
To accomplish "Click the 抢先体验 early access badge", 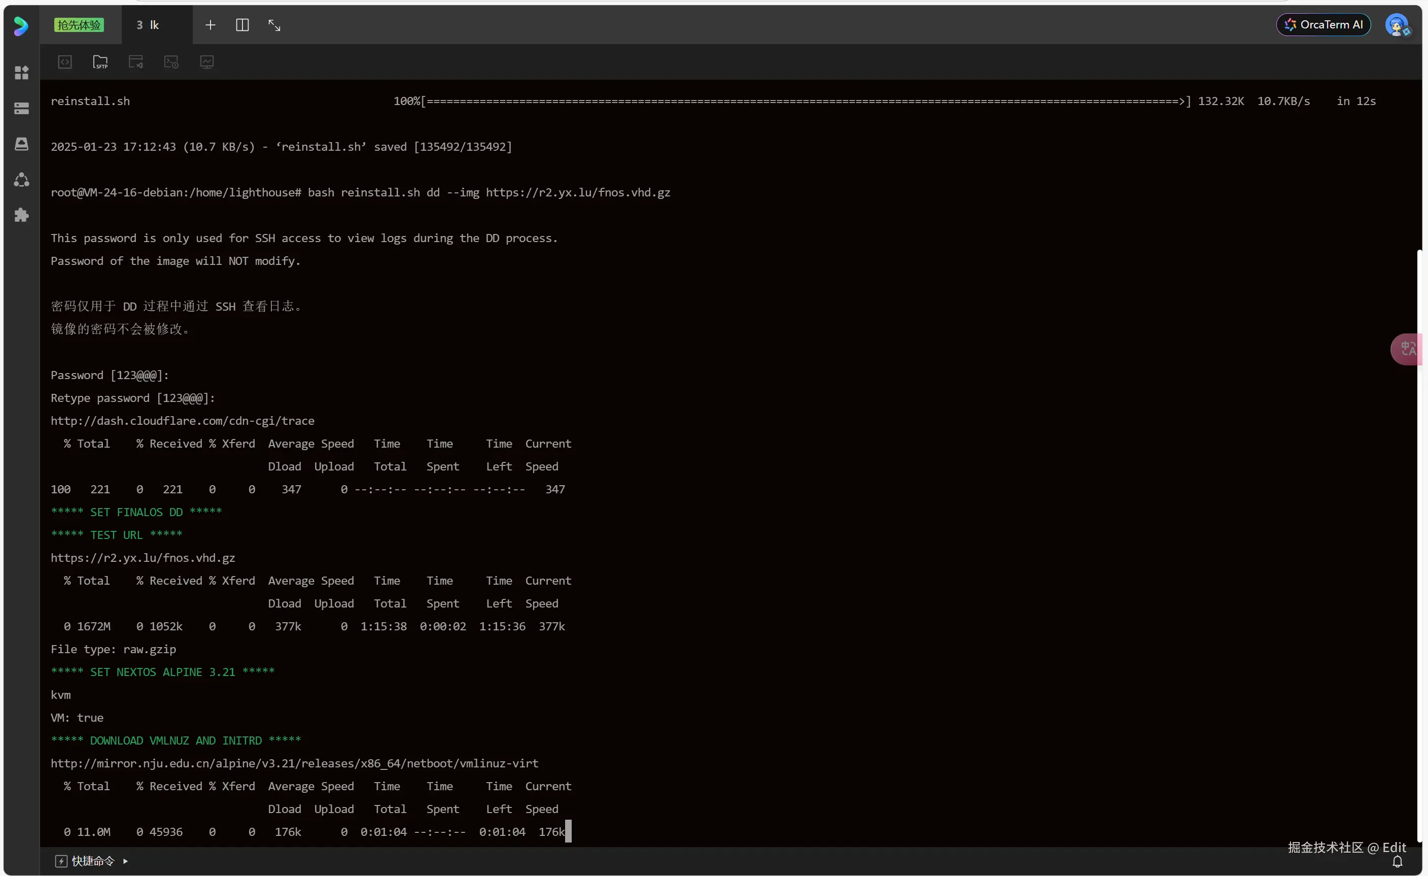I will tap(79, 25).
